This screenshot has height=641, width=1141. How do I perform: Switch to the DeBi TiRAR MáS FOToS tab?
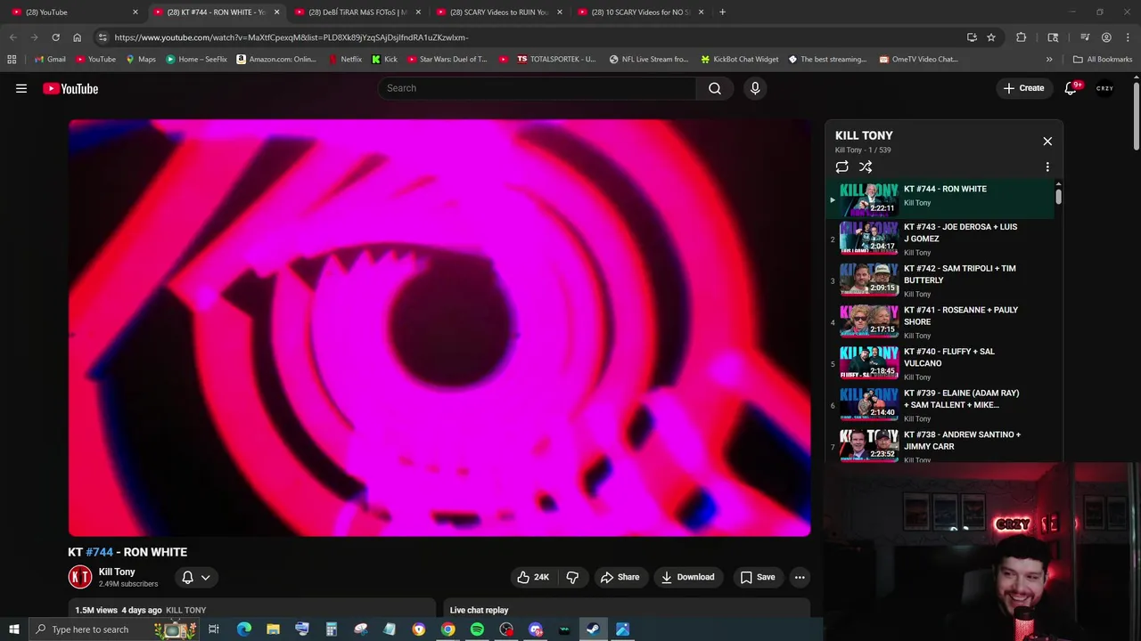tap(357, 12)
